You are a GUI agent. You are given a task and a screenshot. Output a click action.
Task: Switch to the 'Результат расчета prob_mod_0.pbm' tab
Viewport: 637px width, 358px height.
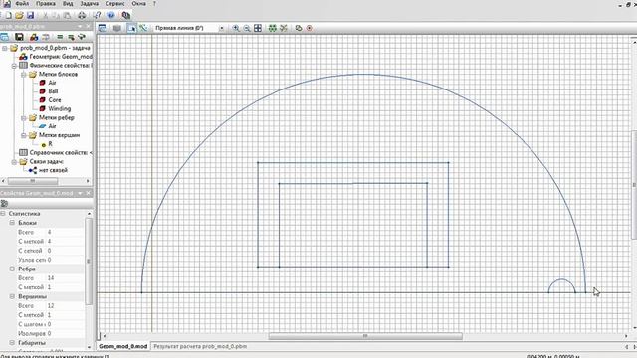click(x=200, y=347)
